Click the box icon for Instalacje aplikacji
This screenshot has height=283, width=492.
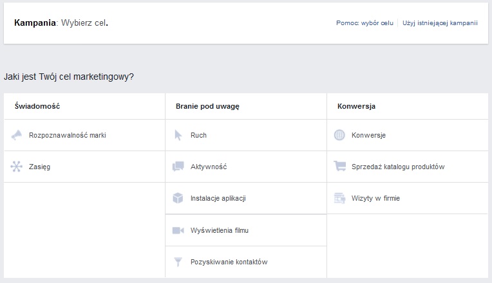178,198
